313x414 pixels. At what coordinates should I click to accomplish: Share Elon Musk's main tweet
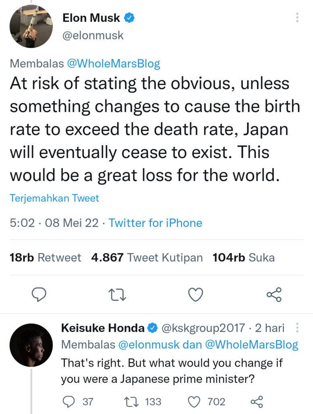tap(274, 295)
